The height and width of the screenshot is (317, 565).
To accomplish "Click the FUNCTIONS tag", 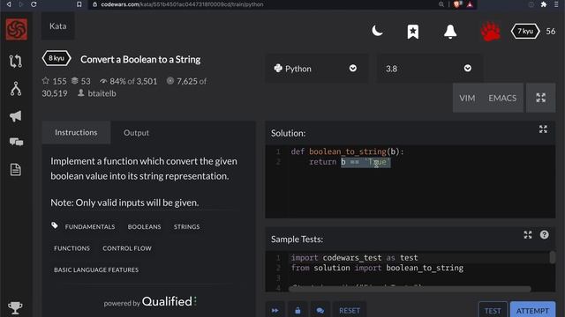I will (72, 248).
